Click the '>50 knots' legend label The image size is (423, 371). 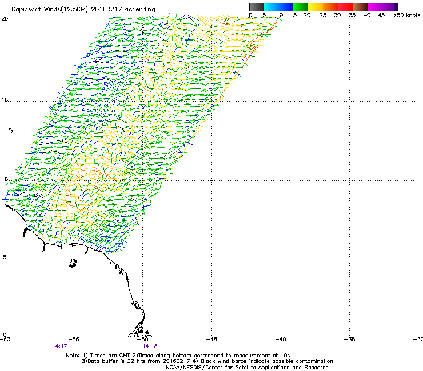click(x=406, y=15)
